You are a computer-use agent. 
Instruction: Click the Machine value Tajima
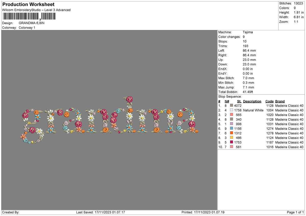[248, 32]
